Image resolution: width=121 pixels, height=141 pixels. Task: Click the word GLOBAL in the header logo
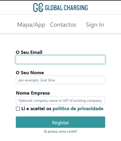(54, 8)
